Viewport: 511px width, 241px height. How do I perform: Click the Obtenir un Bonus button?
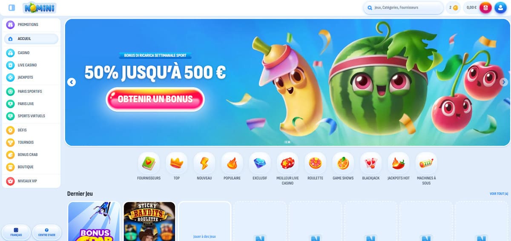[x=155, y=99]
